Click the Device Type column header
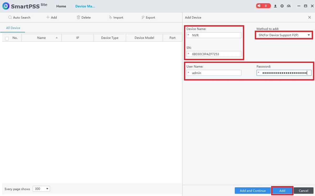 coord(110,38)
